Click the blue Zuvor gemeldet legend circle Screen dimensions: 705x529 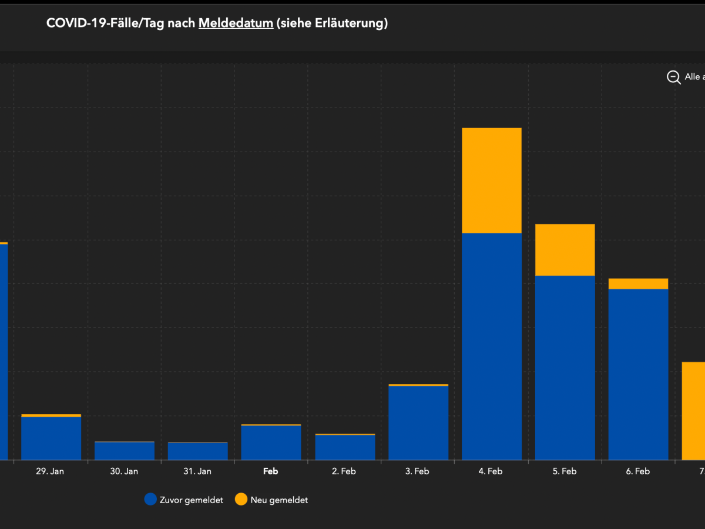(150, 500)
